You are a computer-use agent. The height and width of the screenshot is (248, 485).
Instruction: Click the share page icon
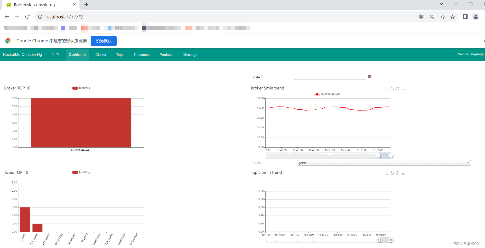click(x=442, y=17)
